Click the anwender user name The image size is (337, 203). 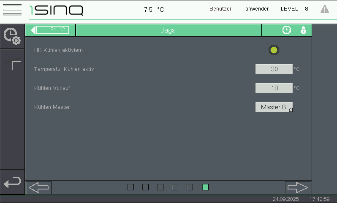pyautogui.click(x=257, y=9)
